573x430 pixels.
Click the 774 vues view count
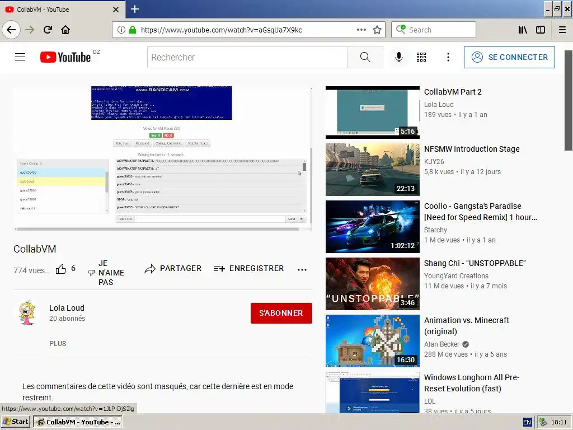coord(31,270)
